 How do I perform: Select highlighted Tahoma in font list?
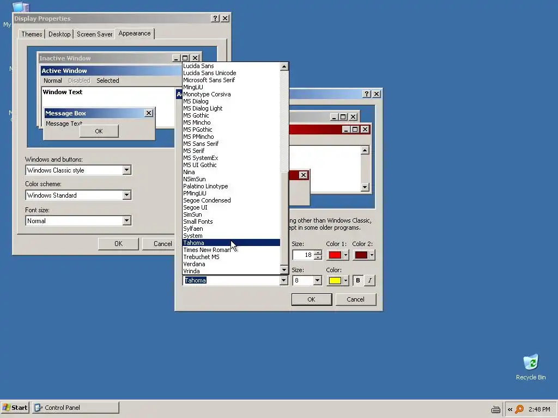(x=231, y=243)
